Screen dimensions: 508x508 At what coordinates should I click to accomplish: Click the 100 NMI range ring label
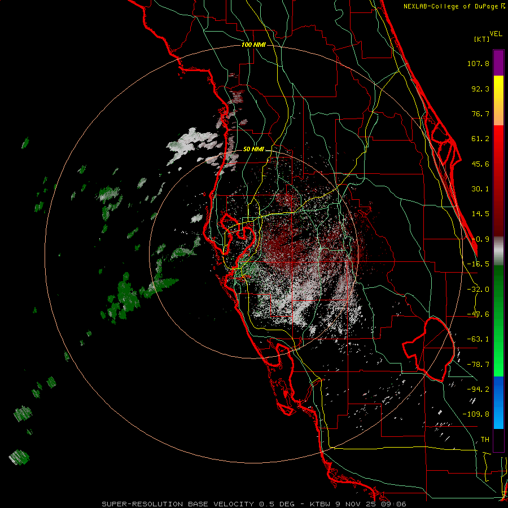pyautogui.click(x=253, y=45)
